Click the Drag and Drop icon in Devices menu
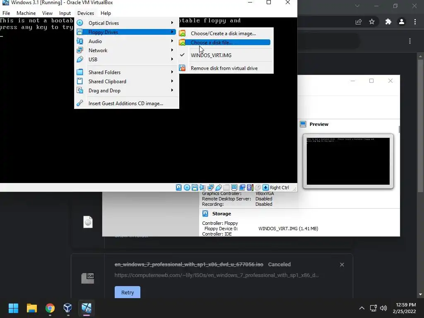The height and width of the screenshot is (318, 424). coord(80,90)
